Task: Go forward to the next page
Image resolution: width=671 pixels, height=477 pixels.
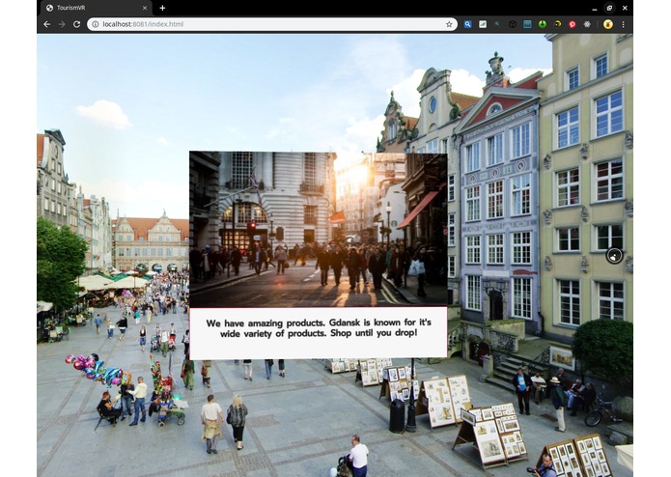Action: coord(62,24)
